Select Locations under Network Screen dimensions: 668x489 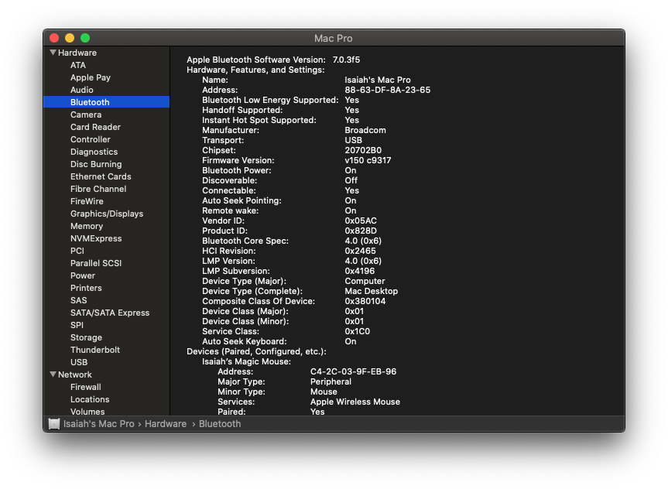[90, 399]
